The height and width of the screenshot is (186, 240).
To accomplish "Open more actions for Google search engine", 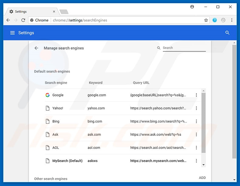I will pyautogui.click(x=196, y=95).
